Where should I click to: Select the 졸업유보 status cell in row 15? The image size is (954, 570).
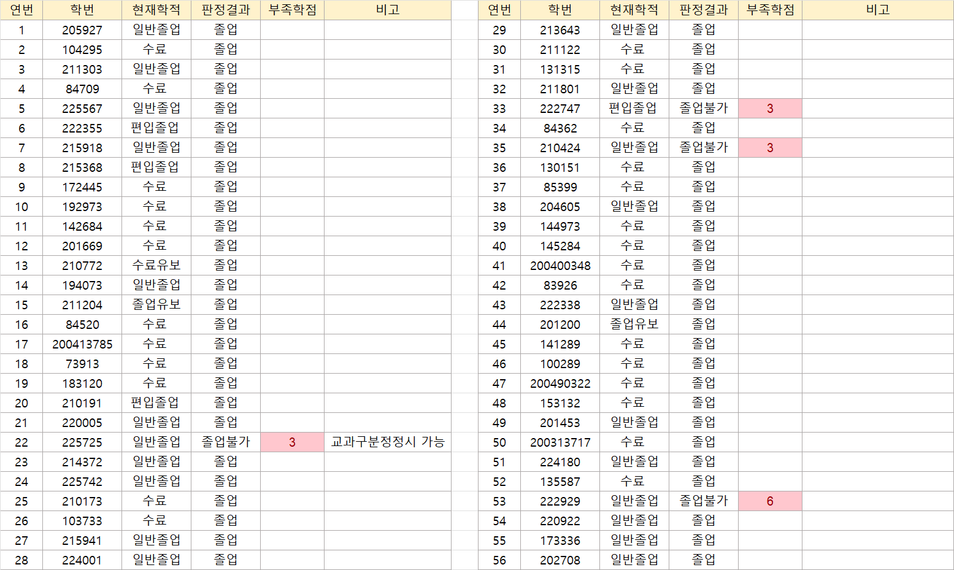pos(156,305)
